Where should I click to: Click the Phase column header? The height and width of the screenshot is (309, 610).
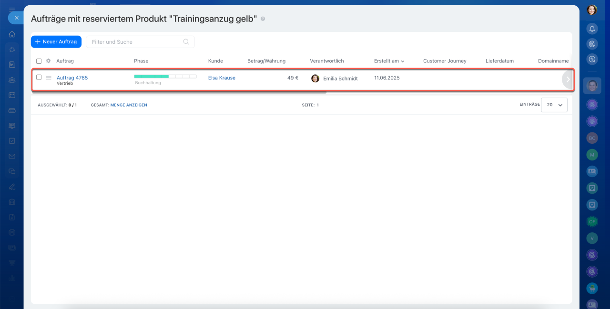[x=141, y=61]
